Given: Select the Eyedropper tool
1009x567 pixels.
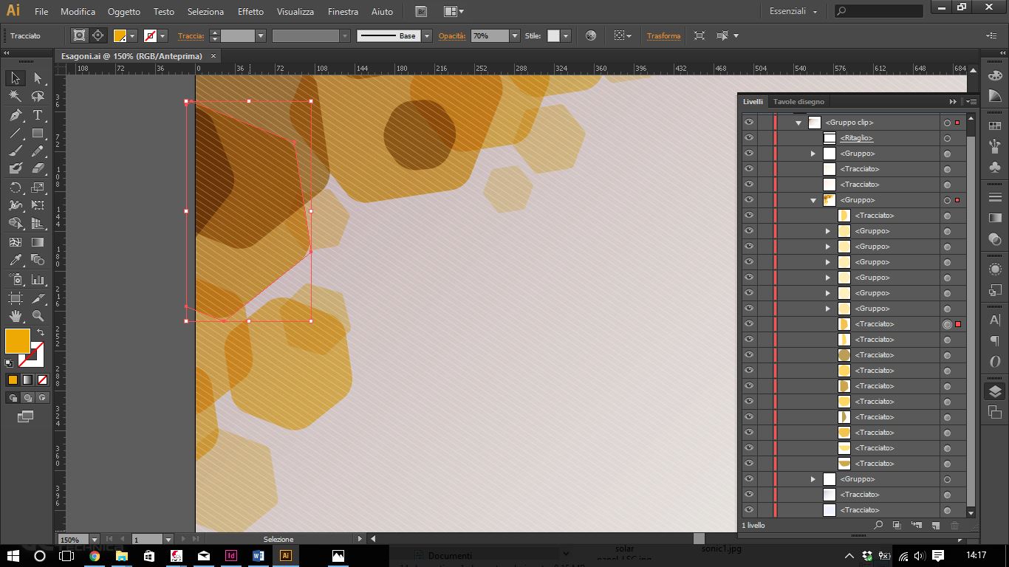Looking at the screenshot, I should pos(15,260).
